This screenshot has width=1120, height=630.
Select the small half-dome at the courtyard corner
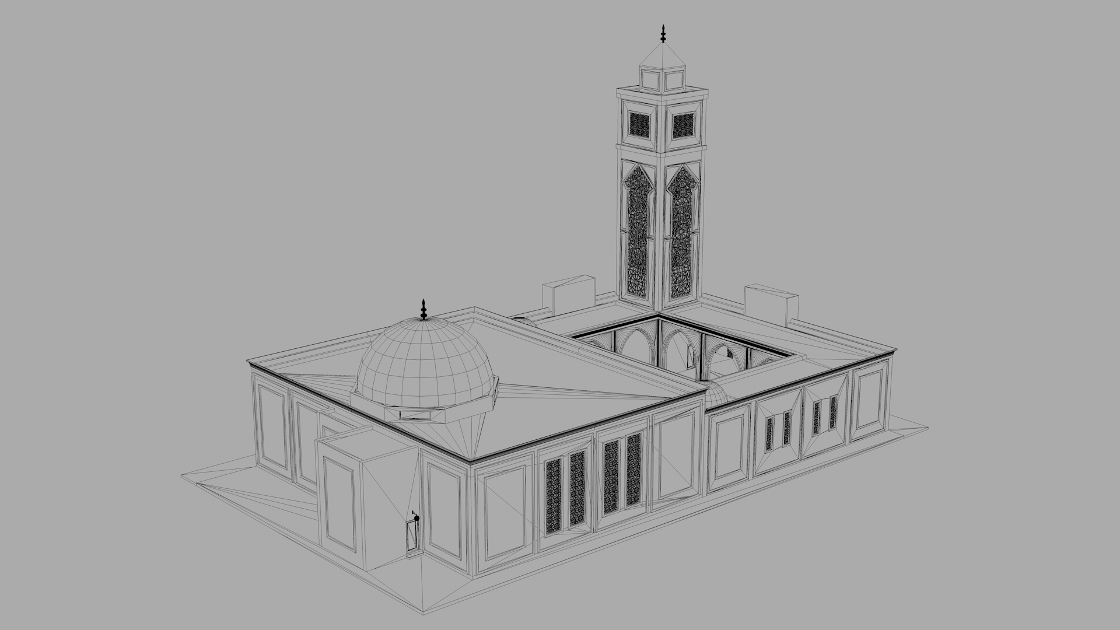[716, 395]
